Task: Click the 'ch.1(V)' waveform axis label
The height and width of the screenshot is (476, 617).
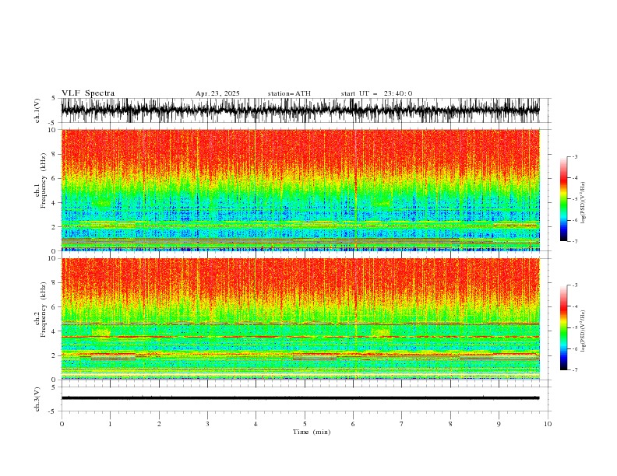Action: click(x=37, y=110)
